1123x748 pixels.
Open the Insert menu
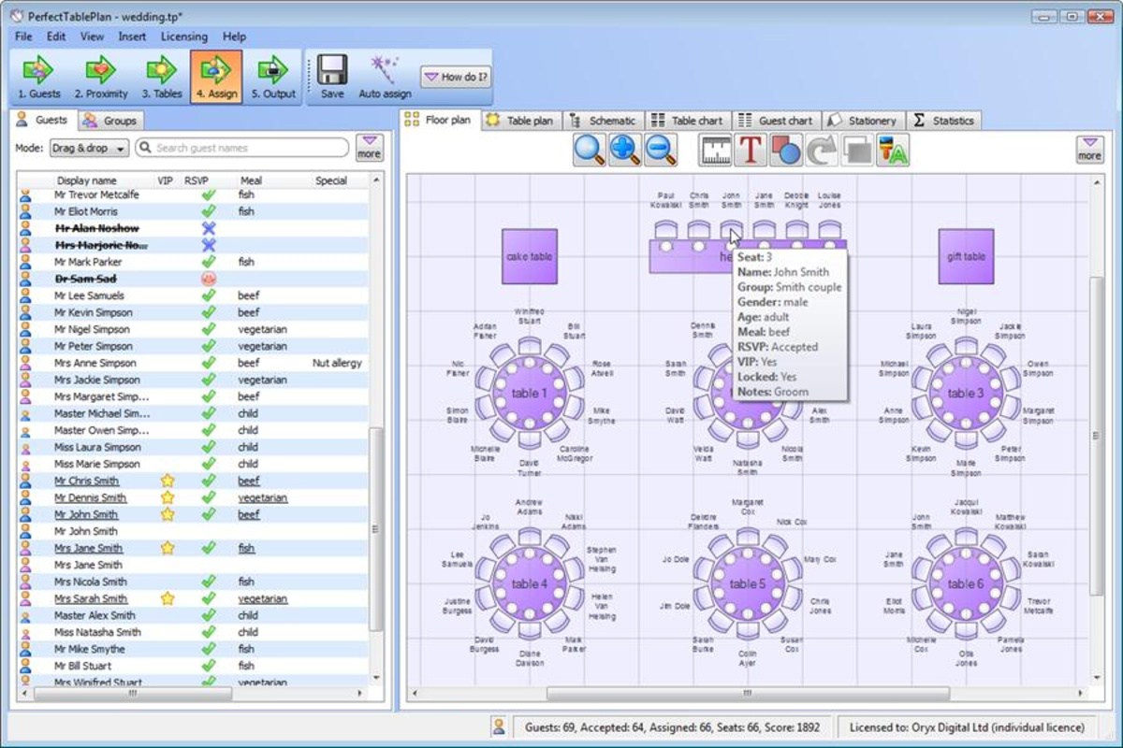pos(131,36)
